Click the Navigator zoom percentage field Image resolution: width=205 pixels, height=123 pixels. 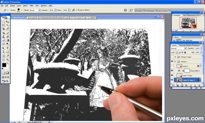176,31
